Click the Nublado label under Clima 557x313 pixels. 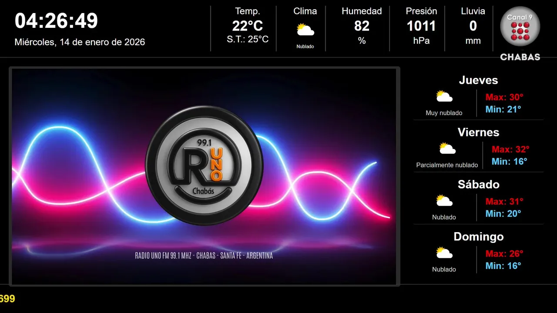click(x=305, y=47)
